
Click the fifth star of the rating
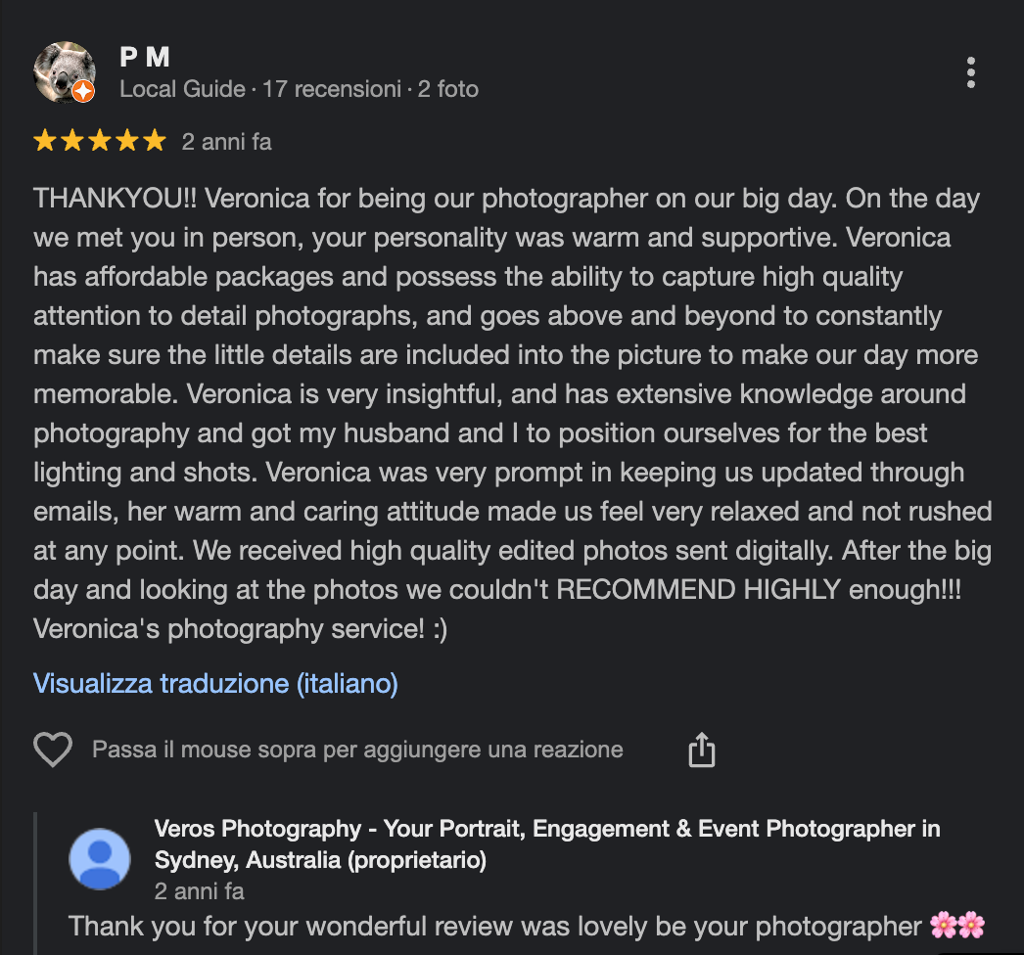tap(155, 142)
